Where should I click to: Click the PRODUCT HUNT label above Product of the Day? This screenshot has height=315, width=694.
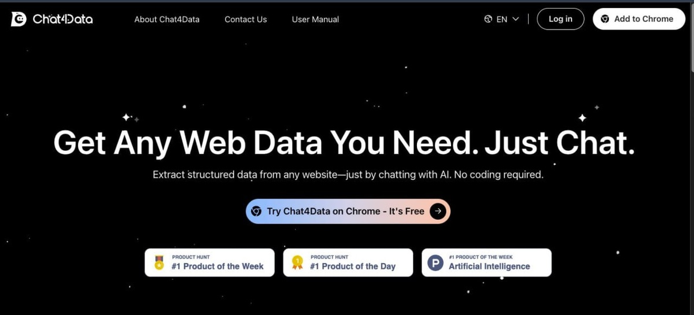click(x=330, y=257)
